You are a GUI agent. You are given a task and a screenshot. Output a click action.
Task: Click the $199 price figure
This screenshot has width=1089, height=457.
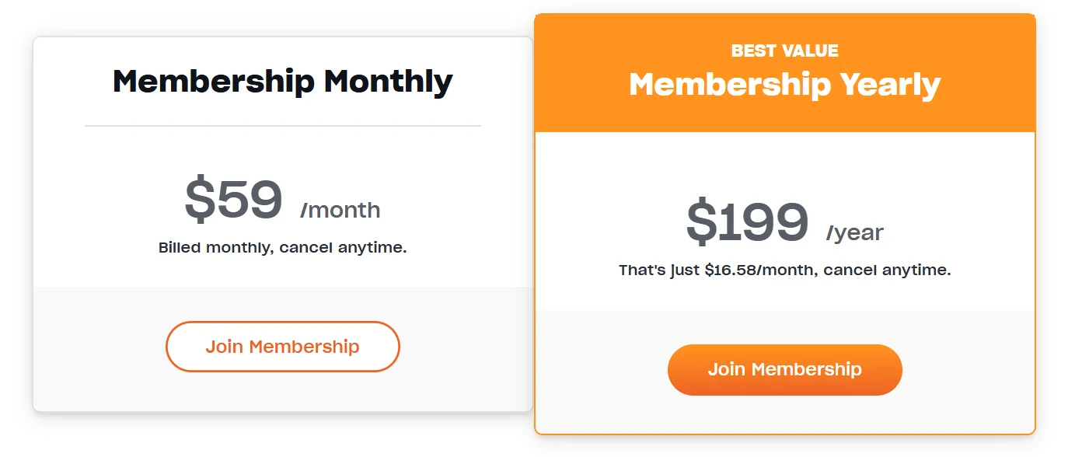[x=747, y=222]
